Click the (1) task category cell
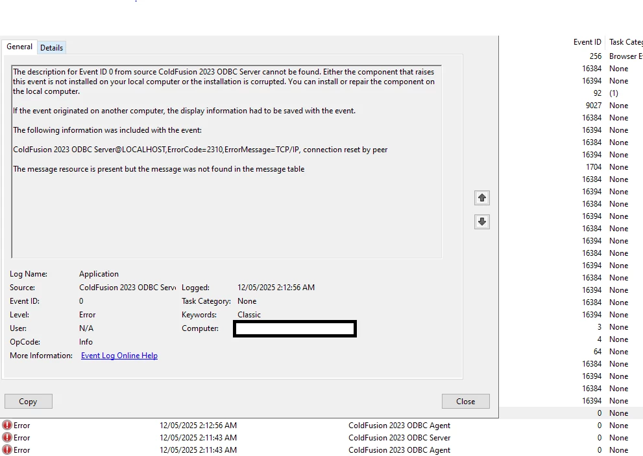 tap(613, 93)
